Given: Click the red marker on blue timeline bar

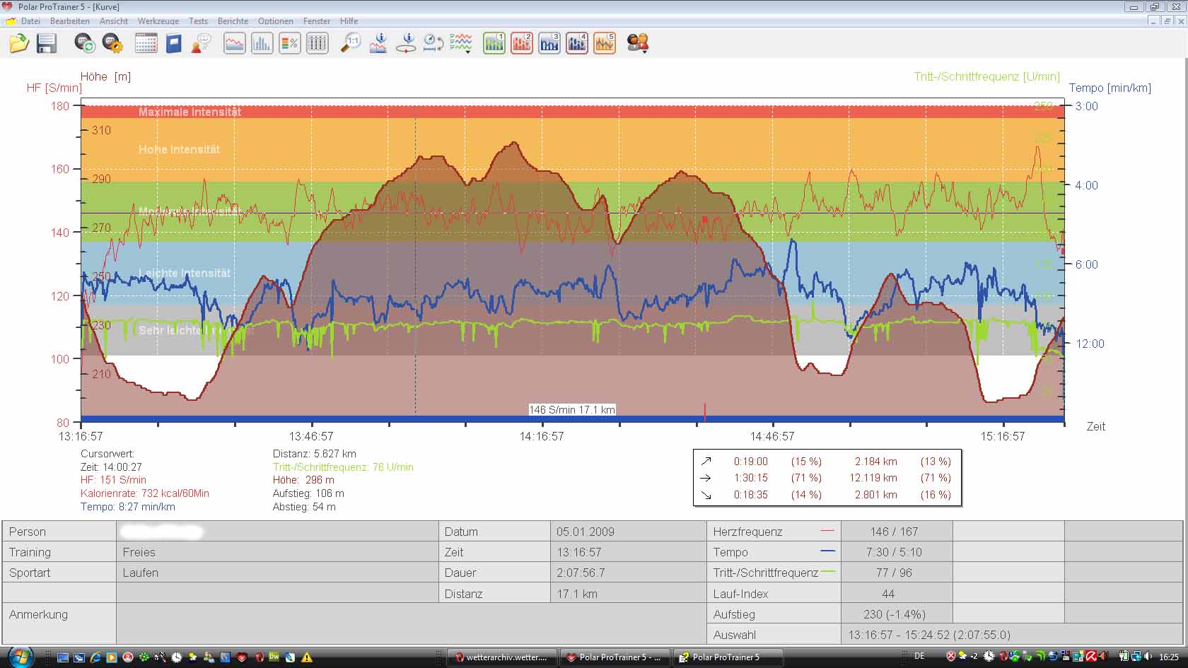Looking at the screenshot, I should [705, 412].
